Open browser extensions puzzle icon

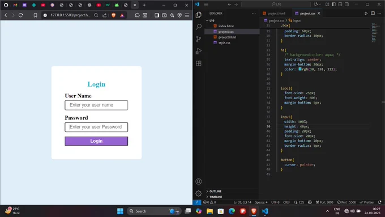[137, 15]
